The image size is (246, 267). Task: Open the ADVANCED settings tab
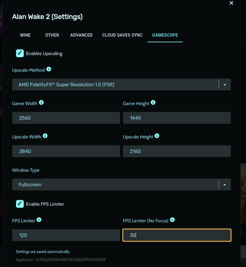(x=81, y=35)
